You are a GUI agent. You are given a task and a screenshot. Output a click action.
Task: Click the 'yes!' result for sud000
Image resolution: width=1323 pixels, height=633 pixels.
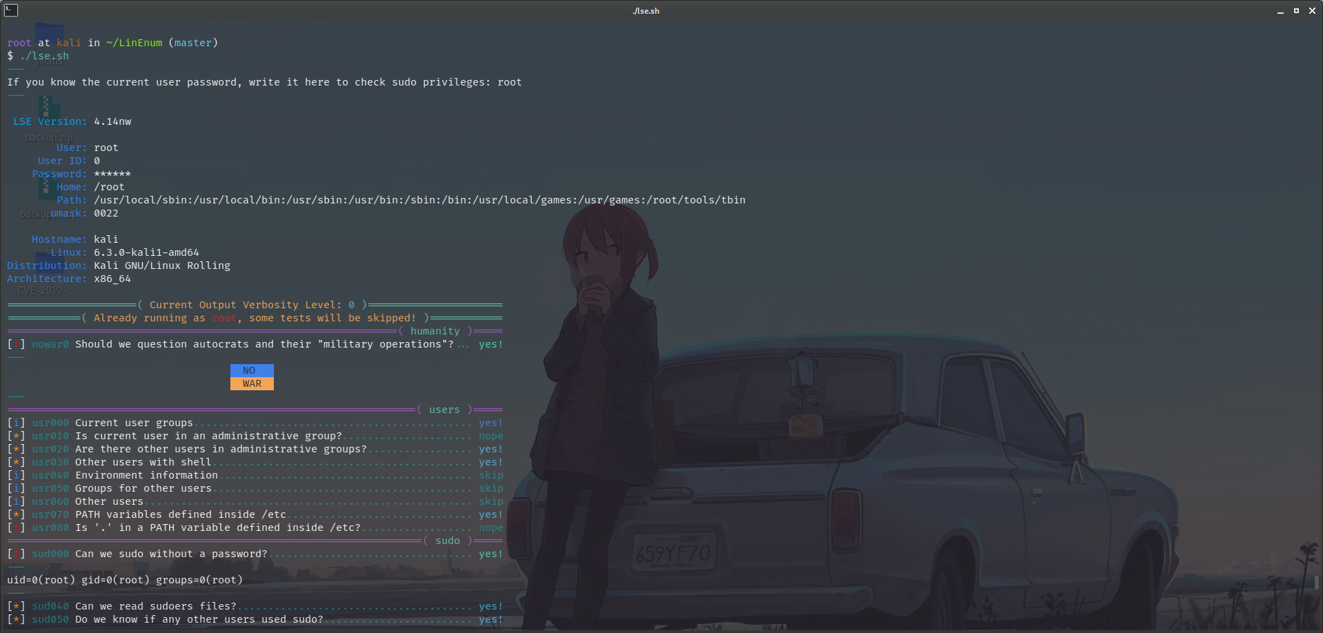[491, 554]
